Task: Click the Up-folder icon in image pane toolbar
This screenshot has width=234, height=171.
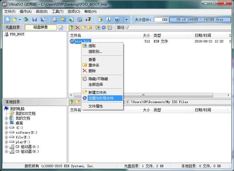Action: [x=72, y=28]
